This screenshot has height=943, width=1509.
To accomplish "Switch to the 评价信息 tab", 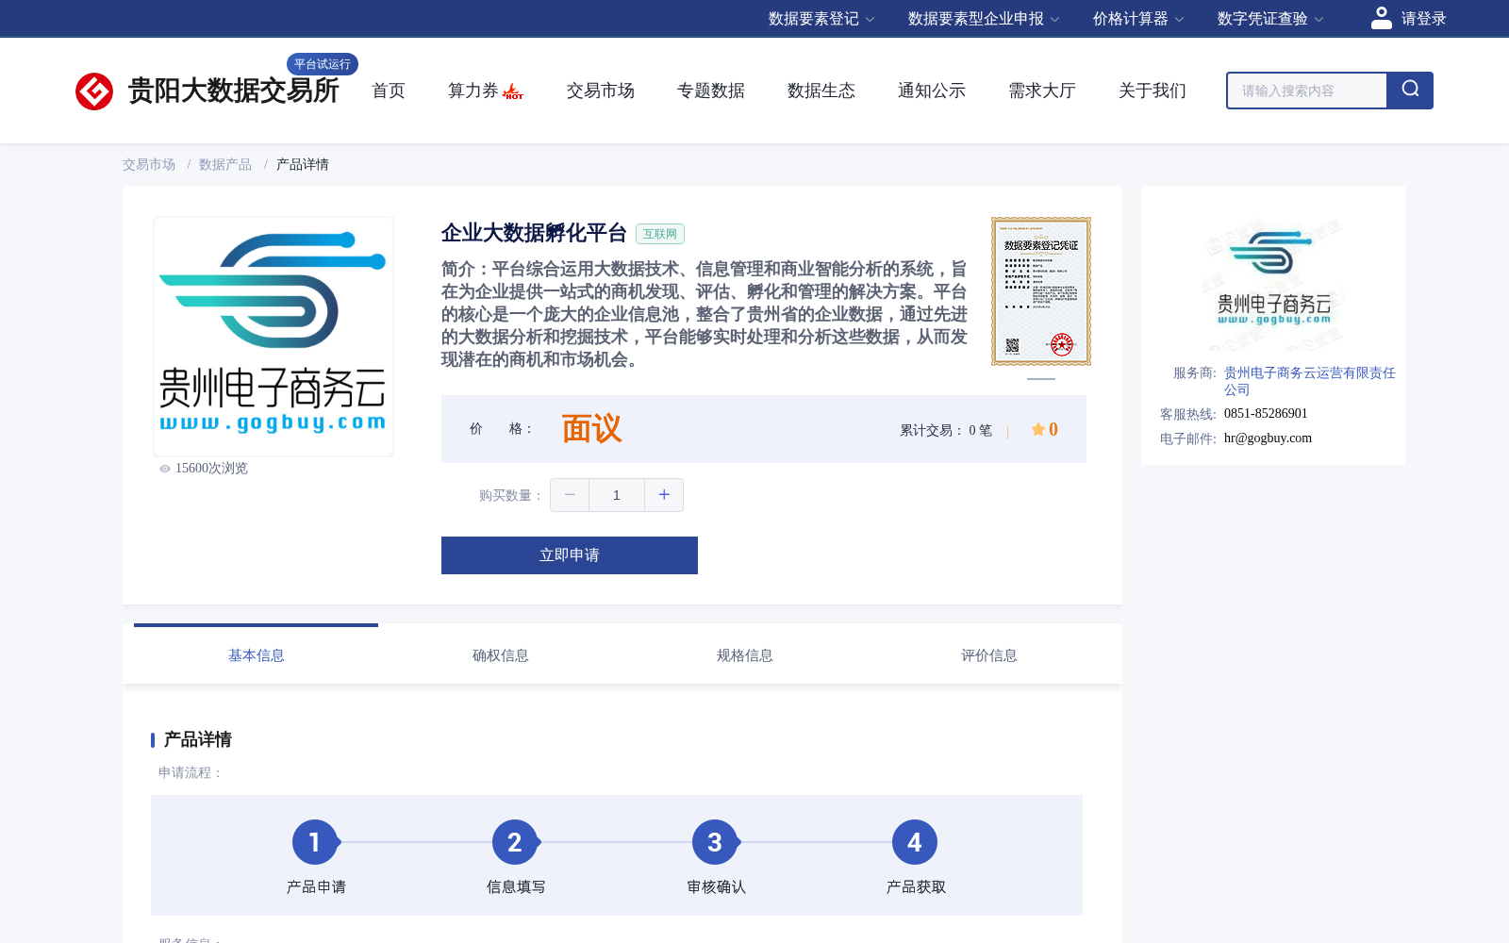I will [988, 654].
